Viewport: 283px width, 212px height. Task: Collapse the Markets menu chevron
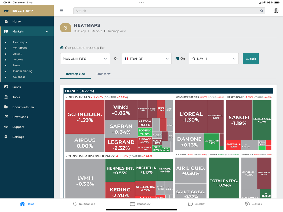[47, 32]
